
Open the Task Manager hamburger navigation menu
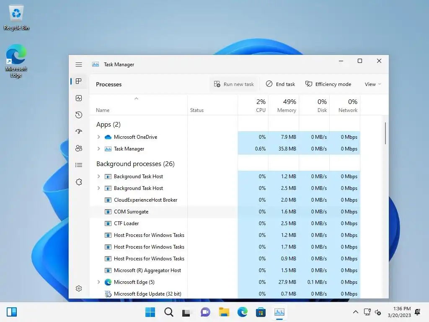(x=79, y=64)
